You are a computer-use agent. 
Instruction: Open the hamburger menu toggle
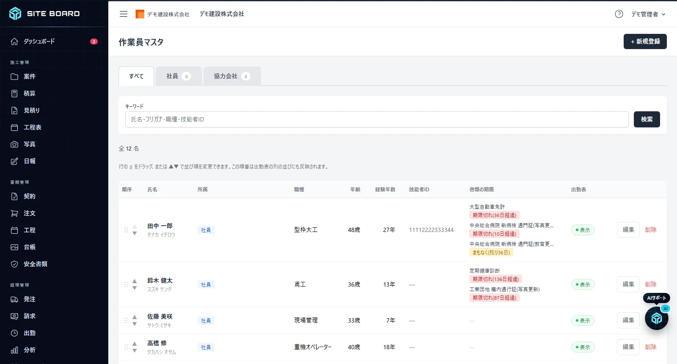pos(124,14)
